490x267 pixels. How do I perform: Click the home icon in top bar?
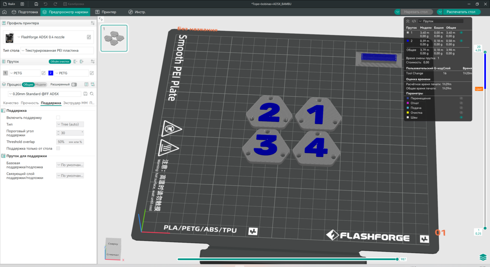(x=4, y=12)
